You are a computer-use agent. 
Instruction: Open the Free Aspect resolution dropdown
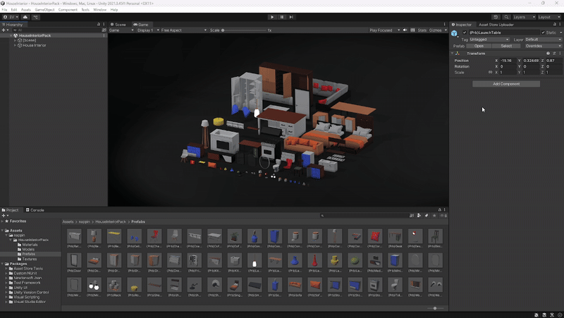[x=183, y=30]
